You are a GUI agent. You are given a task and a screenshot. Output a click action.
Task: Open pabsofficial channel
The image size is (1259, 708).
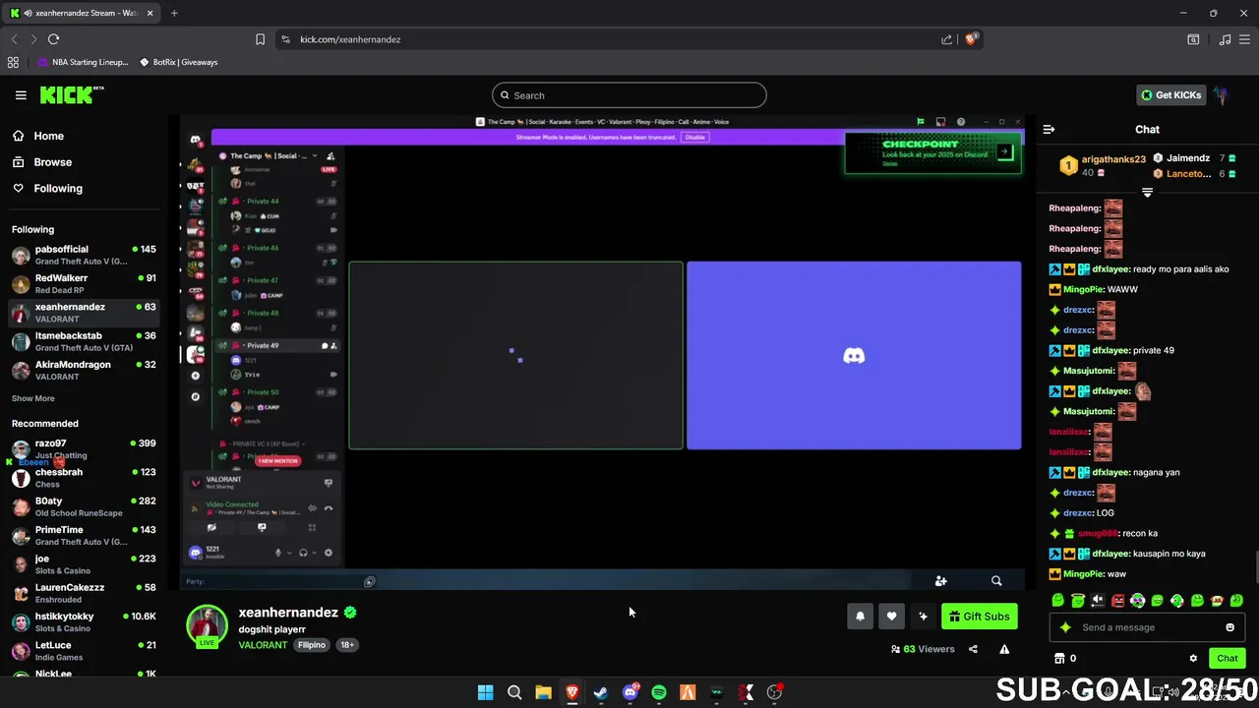click(x=83, y=255)
